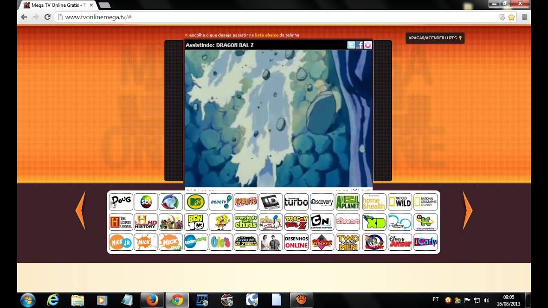Viewport: 548px width, 308px height.
Task: Select the Chaves channel icon
Action: 322,242
